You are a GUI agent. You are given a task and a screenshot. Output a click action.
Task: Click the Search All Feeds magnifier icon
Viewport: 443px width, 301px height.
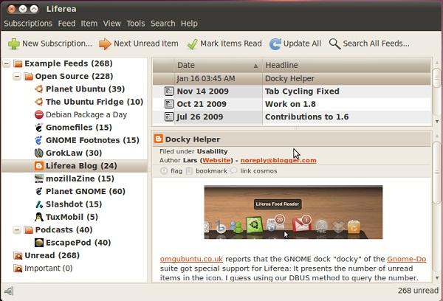[335, 44]
